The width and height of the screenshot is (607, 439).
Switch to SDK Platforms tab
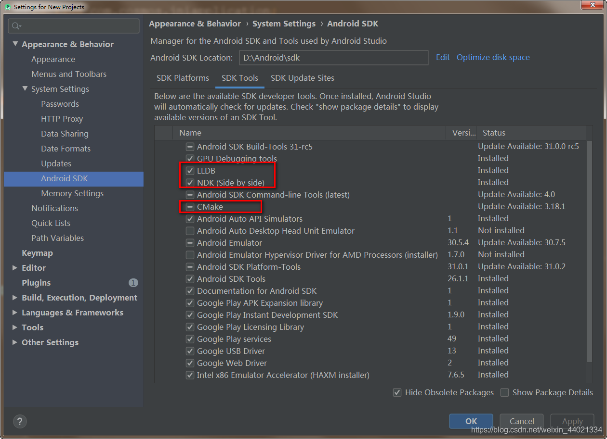[x=183, y=78]
